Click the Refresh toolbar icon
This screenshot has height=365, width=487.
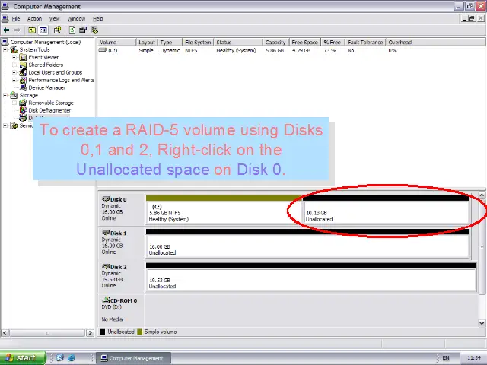(72, 30)
